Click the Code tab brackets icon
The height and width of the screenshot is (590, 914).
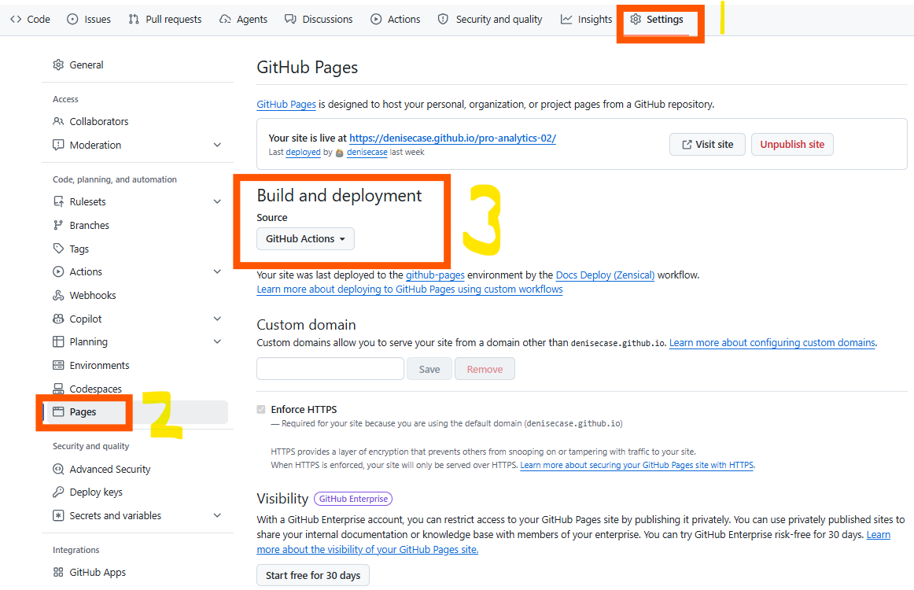[x=16, y=19]
